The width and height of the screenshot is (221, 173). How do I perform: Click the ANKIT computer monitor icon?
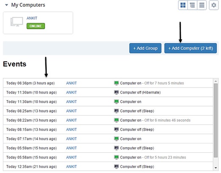pyautogui.click(x=17, y=22)
